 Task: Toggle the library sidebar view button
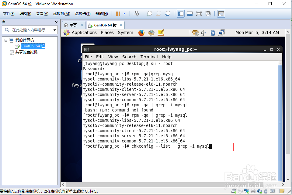coord(181,14)
